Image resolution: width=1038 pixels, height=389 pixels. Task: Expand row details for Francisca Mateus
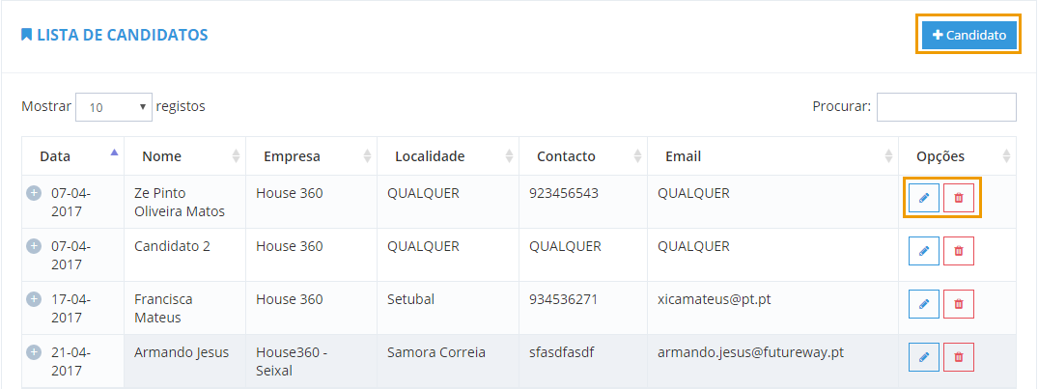(x=33, y=299)
